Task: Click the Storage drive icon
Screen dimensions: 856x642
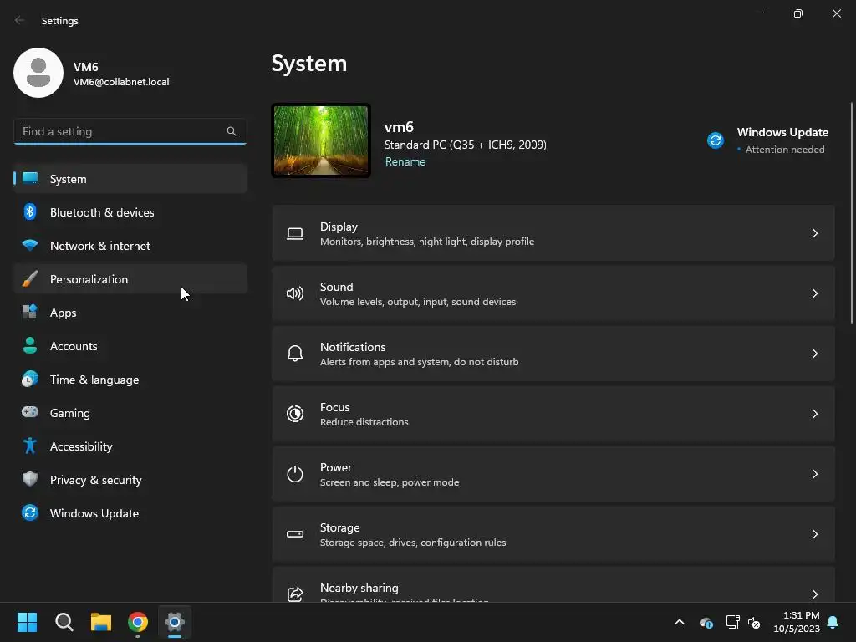Action: 295,534
